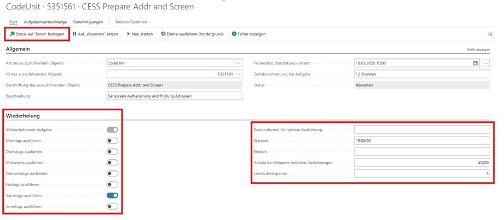Open the 'Genehmigungen' tab

(x=89, y=22)
